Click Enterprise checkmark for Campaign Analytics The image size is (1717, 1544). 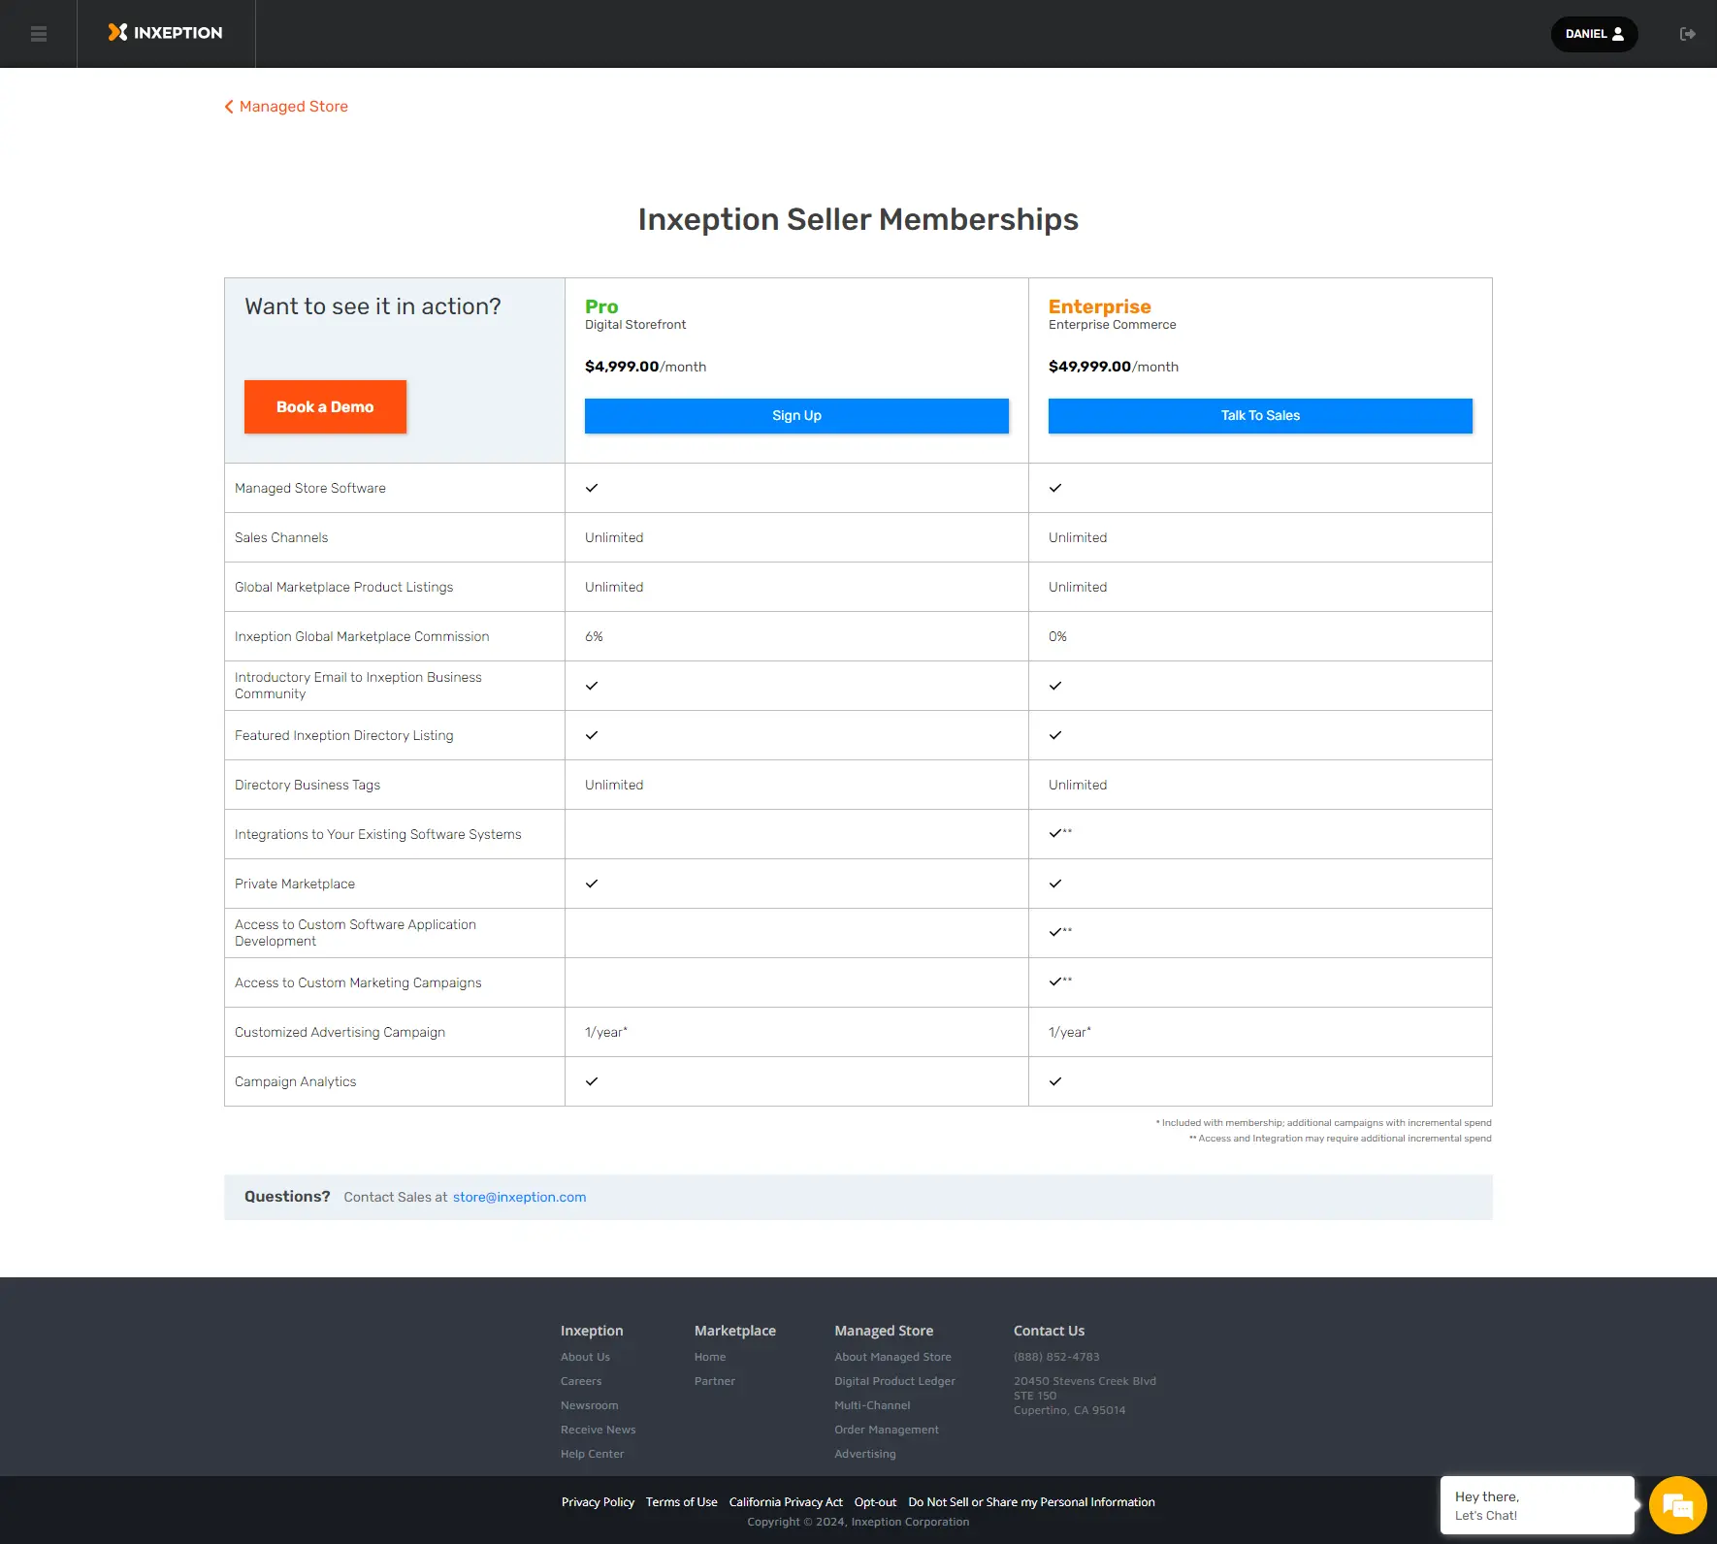1055,1081
